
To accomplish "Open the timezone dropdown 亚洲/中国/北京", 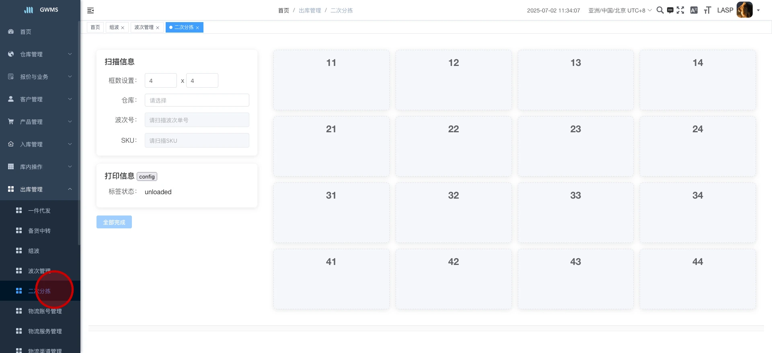I will point(620,10).
